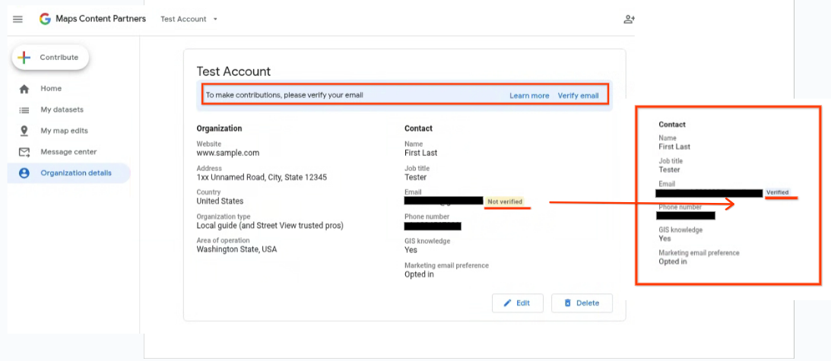Go to Message center menu item

click(69, 152)
